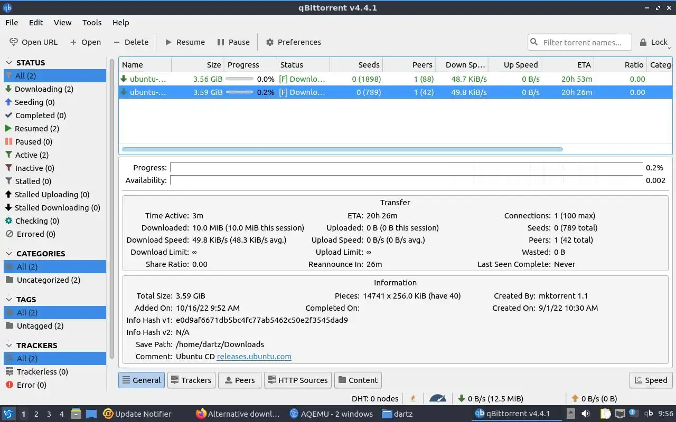Screen dimensions: 676x422
Task: Collapse the TRACKERS section
Action: coord(9,346)
